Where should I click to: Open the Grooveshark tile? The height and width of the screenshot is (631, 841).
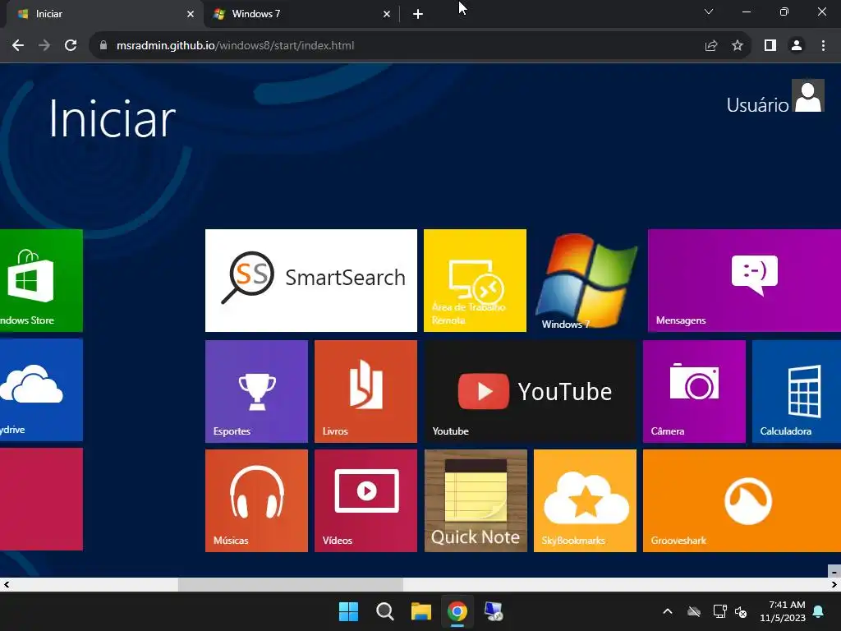pyautogui.click(x=742, y=500)
